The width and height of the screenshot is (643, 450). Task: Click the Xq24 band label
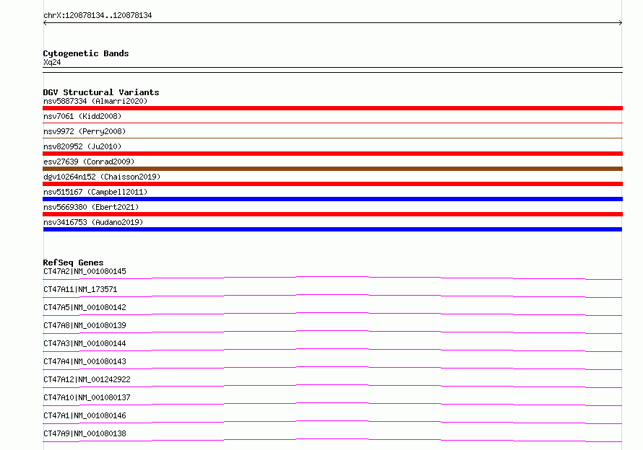(52, 62)
